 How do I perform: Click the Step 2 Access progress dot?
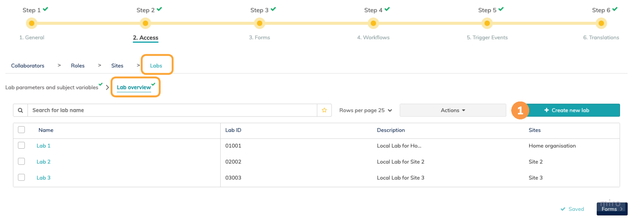[146, 23]
